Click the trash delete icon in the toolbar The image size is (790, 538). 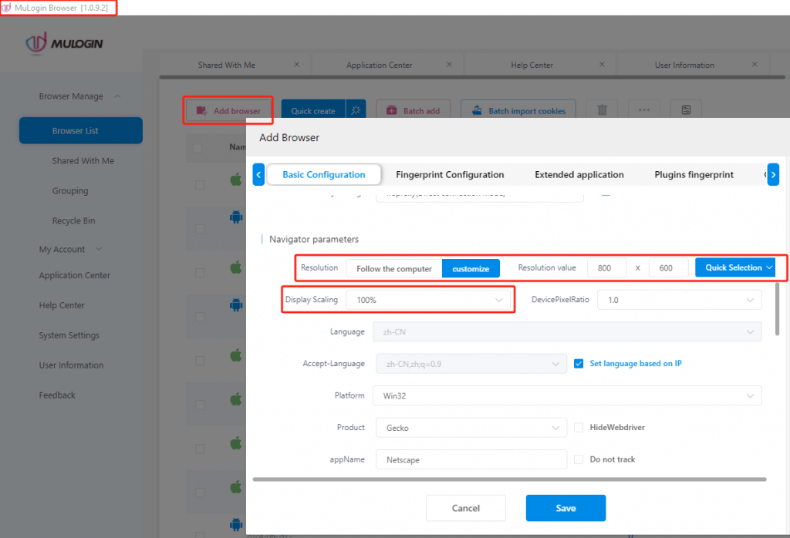click(x=602, y=109)
